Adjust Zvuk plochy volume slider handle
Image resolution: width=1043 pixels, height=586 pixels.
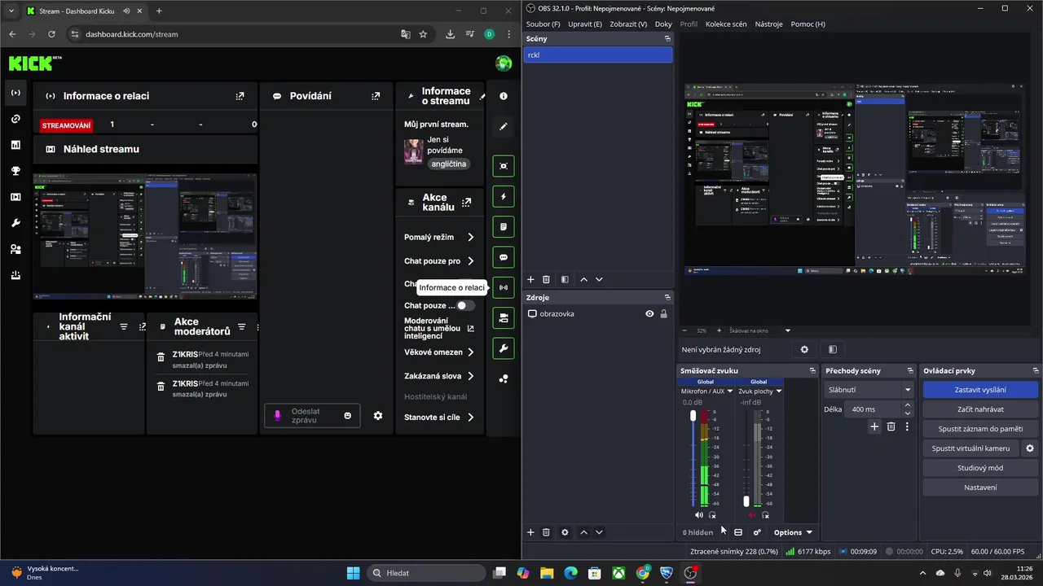[x=746, y=501]
